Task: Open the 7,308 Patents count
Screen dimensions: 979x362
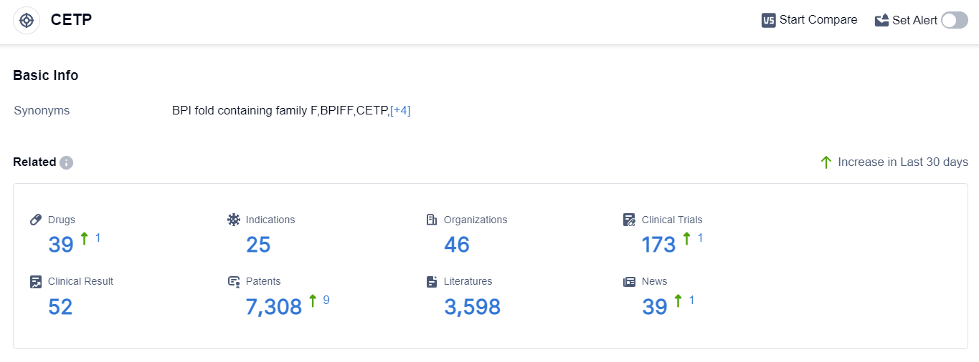Action: pos(273,307)
